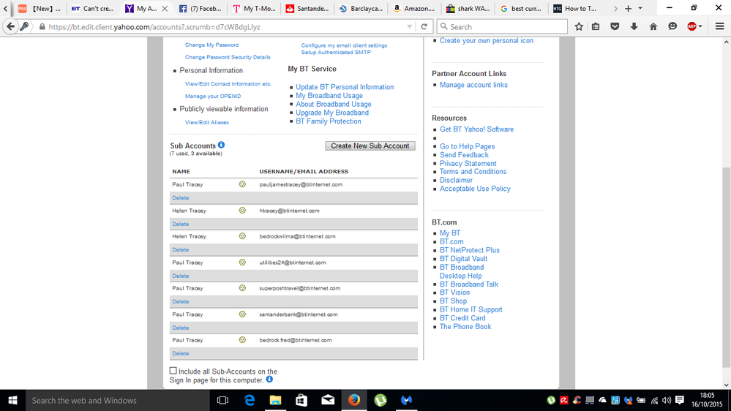Click the page vertical scrollbar thumb
This screenshot has height=411, width=731.
click(x=727, y=268)
